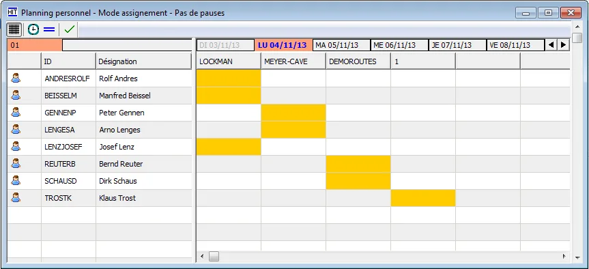Click the name Klaus Trost
This screenshot has height=269, width=589.
pyautogui.click(x=117, y=198)
